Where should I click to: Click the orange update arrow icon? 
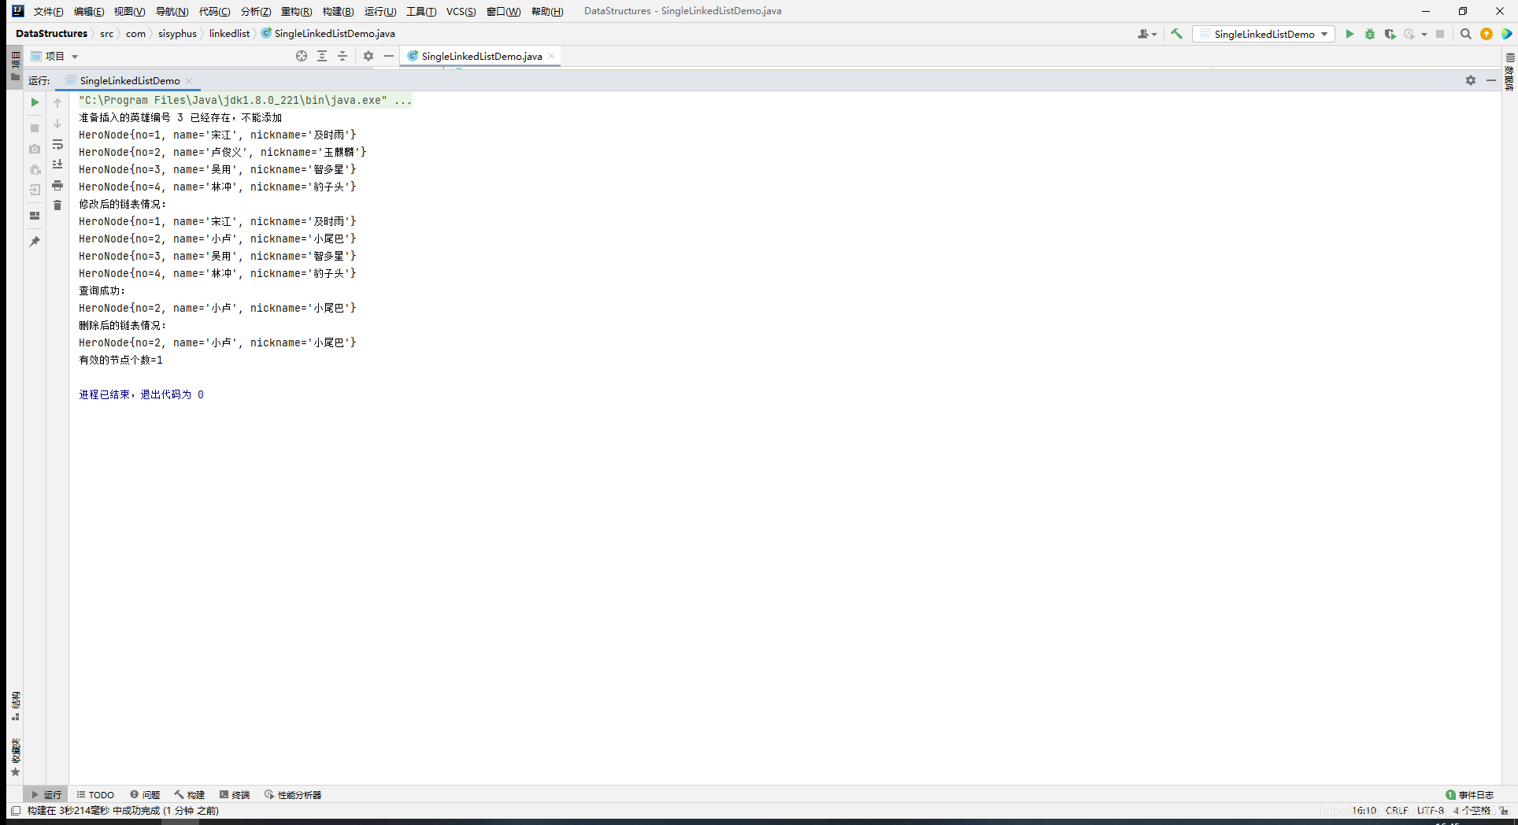[x=1487, y=34]
